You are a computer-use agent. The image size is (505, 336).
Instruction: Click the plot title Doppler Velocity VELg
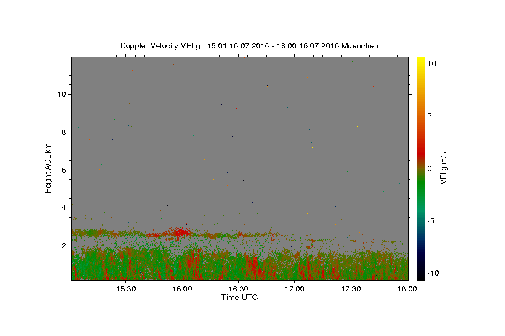(x=160, y=46)
